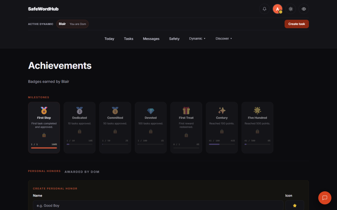
Task: Focus the honor Name input field
Action: (x=158, y=205)
